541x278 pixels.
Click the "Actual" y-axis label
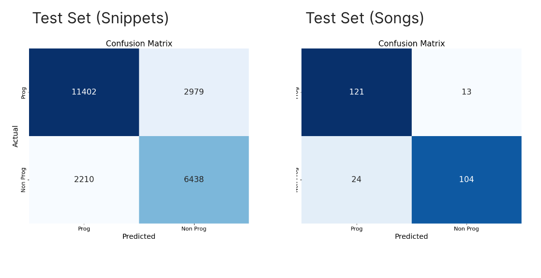tap(15, 136)
